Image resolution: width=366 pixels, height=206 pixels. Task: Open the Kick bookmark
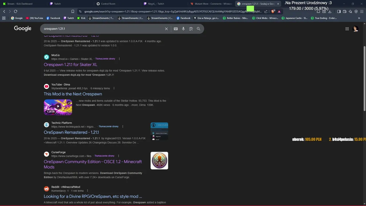81,18
